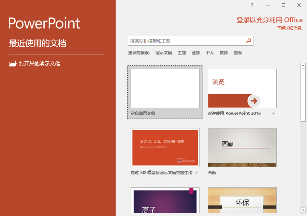Select suggested search 个人
The image size is (307, 216).
(209, 53)
